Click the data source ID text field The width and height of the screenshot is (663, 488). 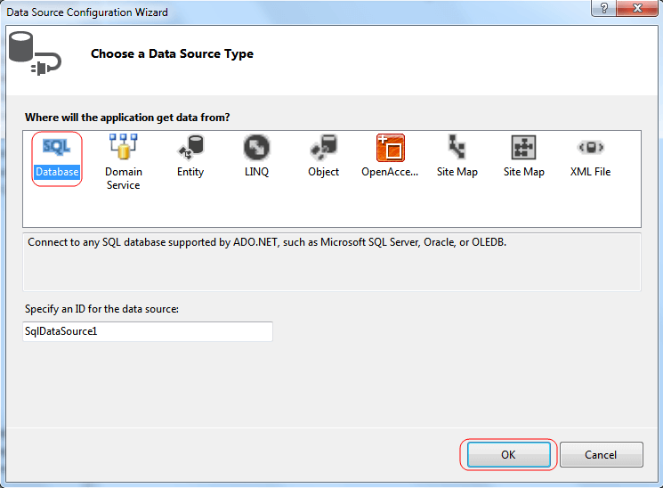click(148, 331)
